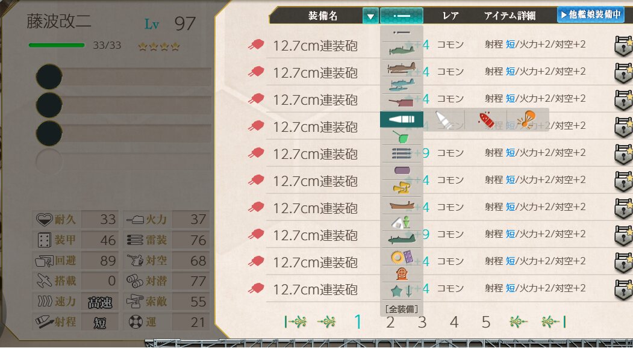Expand the highlighted shell category filter
The width and height of the screenshot is (633, 348).
401,119
